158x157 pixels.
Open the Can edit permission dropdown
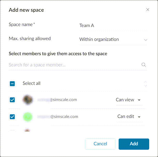tap(129, 117)
